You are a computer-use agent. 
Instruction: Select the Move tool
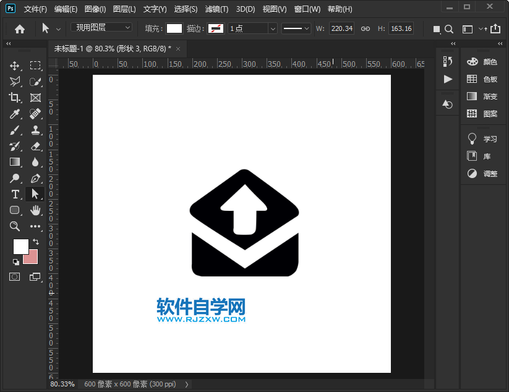click(x=15, y=65)
